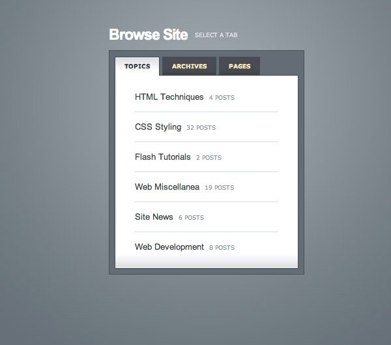Open the CSS Styling topic link
Image resolution: width=391 pixels, height=345 pixels.
(x=158, y=127)
